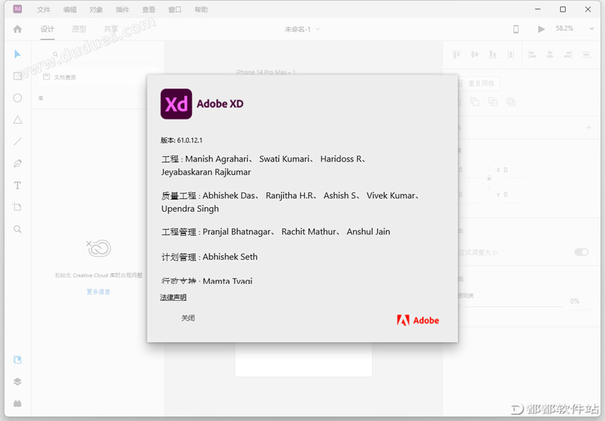This screenshot has height=421, width=605.
Task: Open the Libraries panel icon
Action: pos(18,360)
